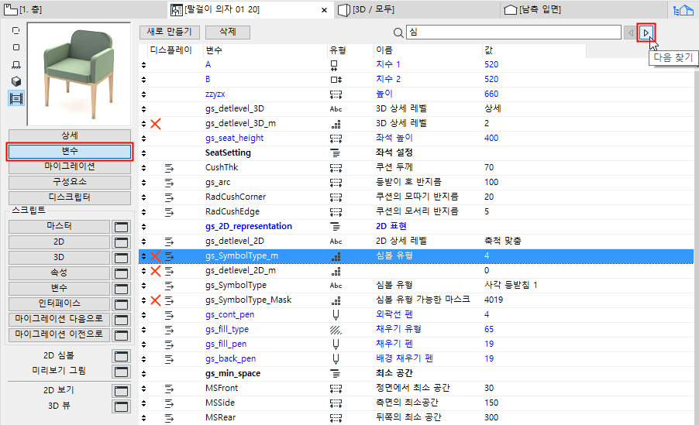This screenshot has height=425, width=699.
Task: Click the reorder arrows on parameter A row
Action: 143,65
